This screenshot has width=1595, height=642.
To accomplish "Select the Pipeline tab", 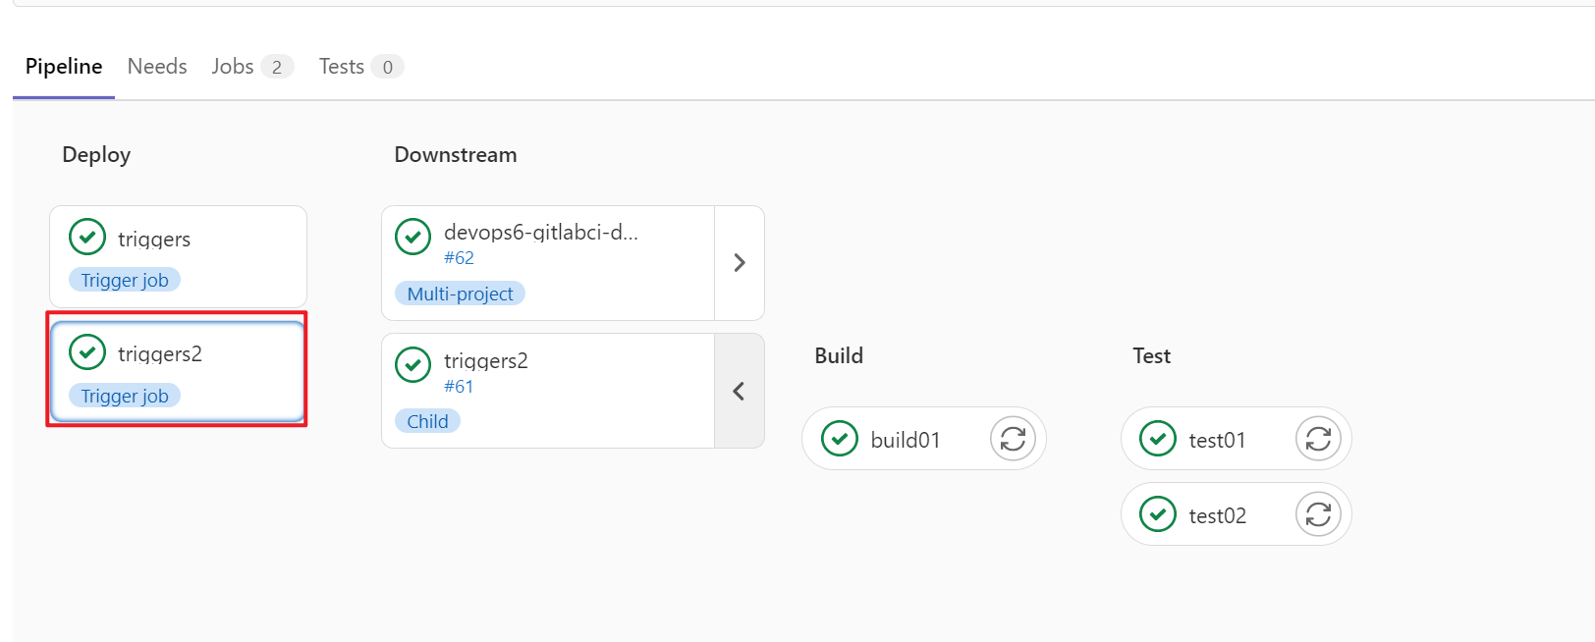I will [64, 66].
